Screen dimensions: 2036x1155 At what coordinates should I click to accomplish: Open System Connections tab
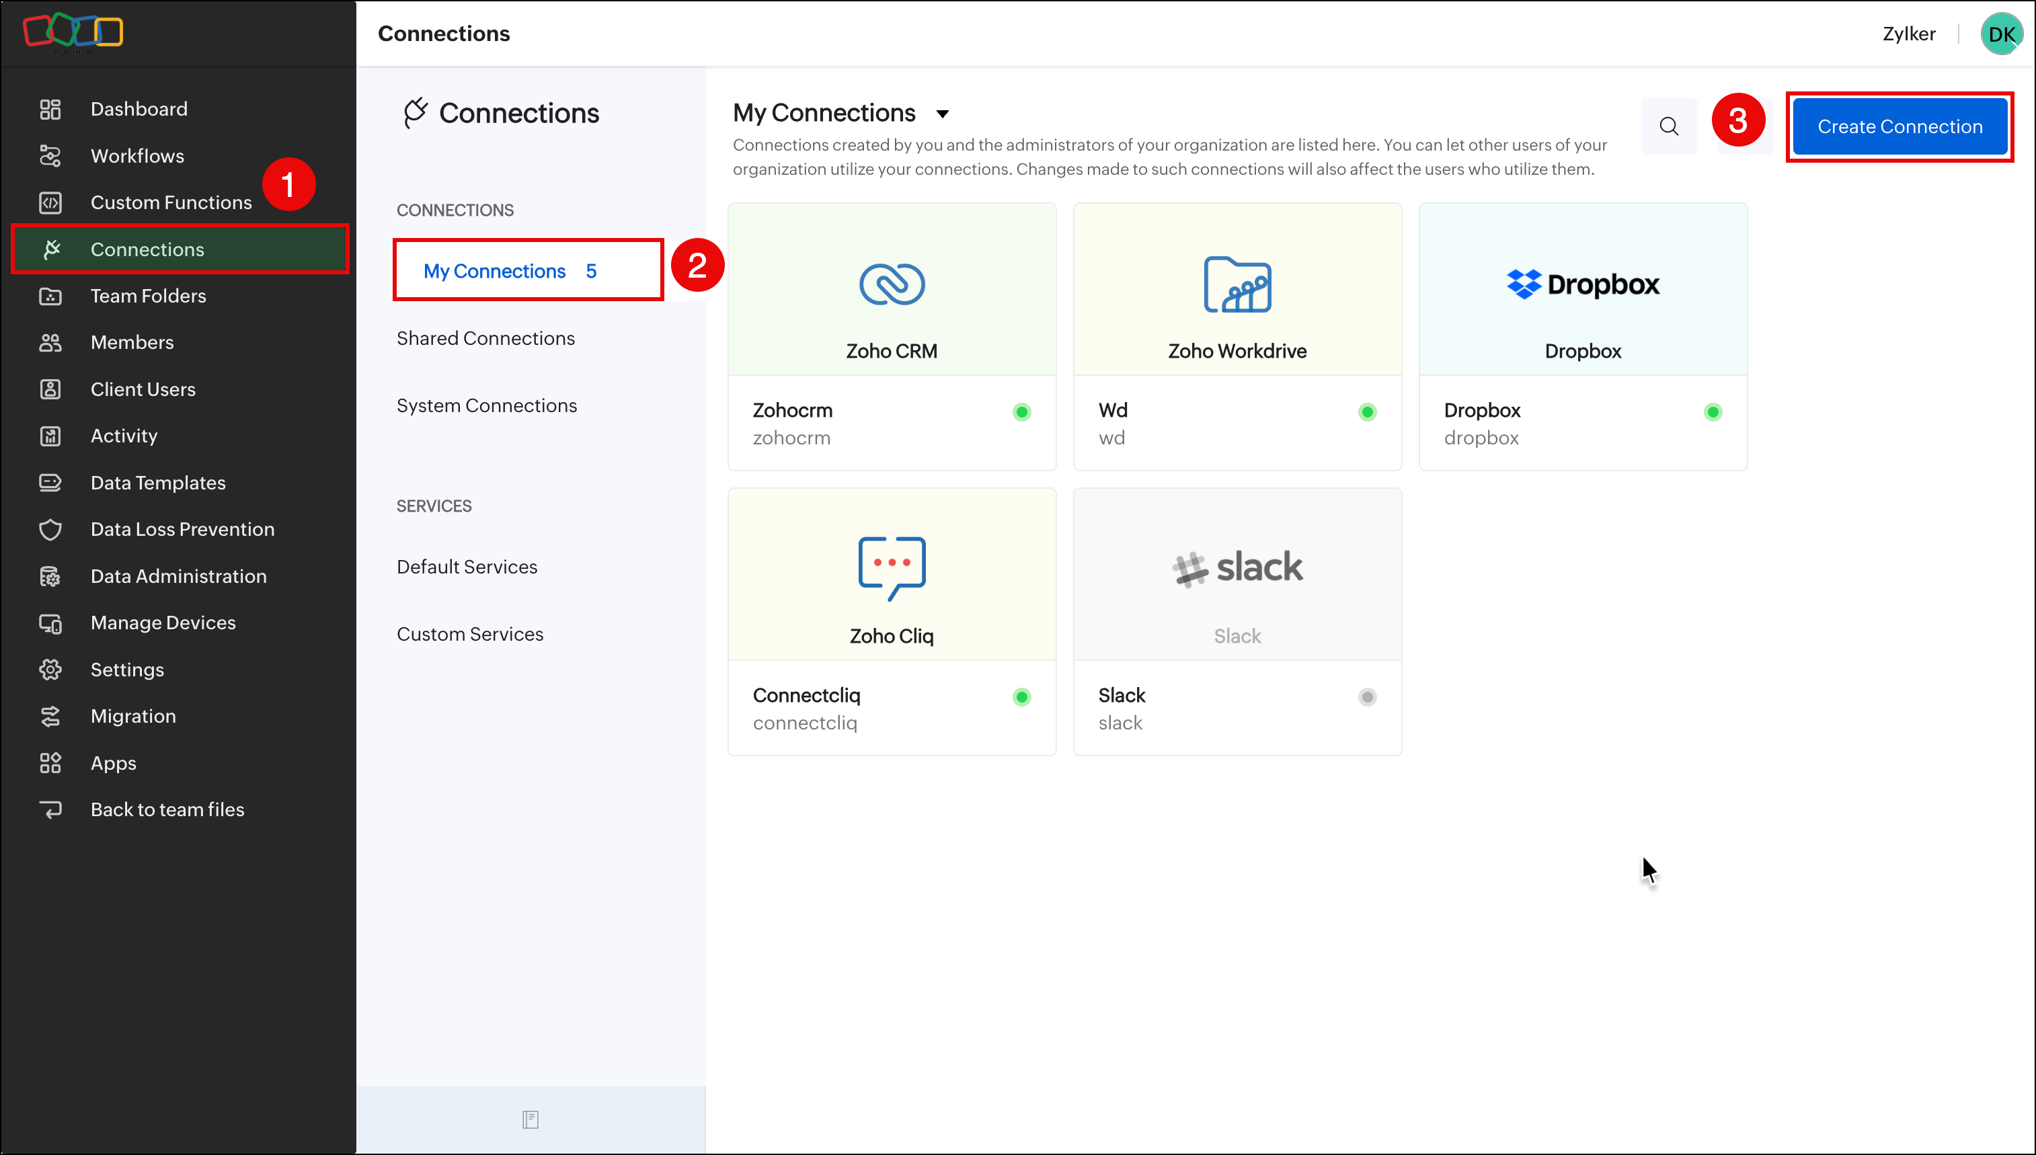point(486,405)
